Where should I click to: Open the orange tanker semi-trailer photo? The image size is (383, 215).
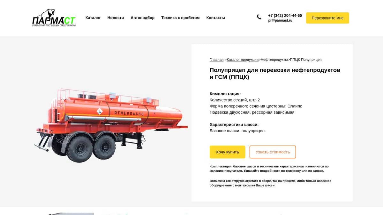pos(111,125)
